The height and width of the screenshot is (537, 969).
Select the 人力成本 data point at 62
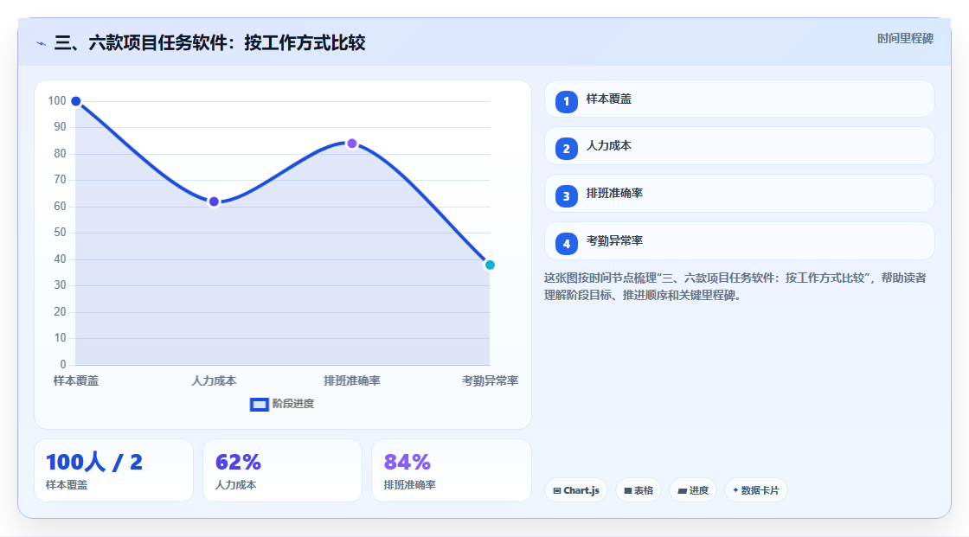[x=214, y=201]
